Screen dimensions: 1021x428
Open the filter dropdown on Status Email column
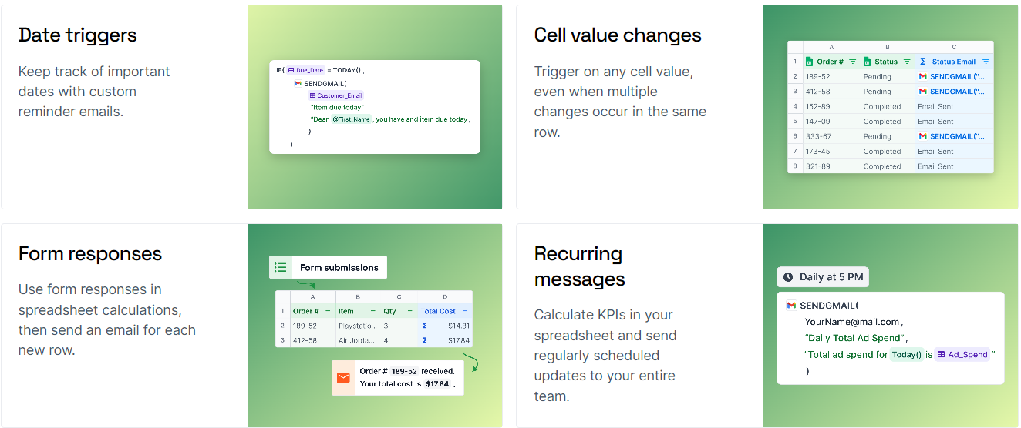(x=986, y=62)
